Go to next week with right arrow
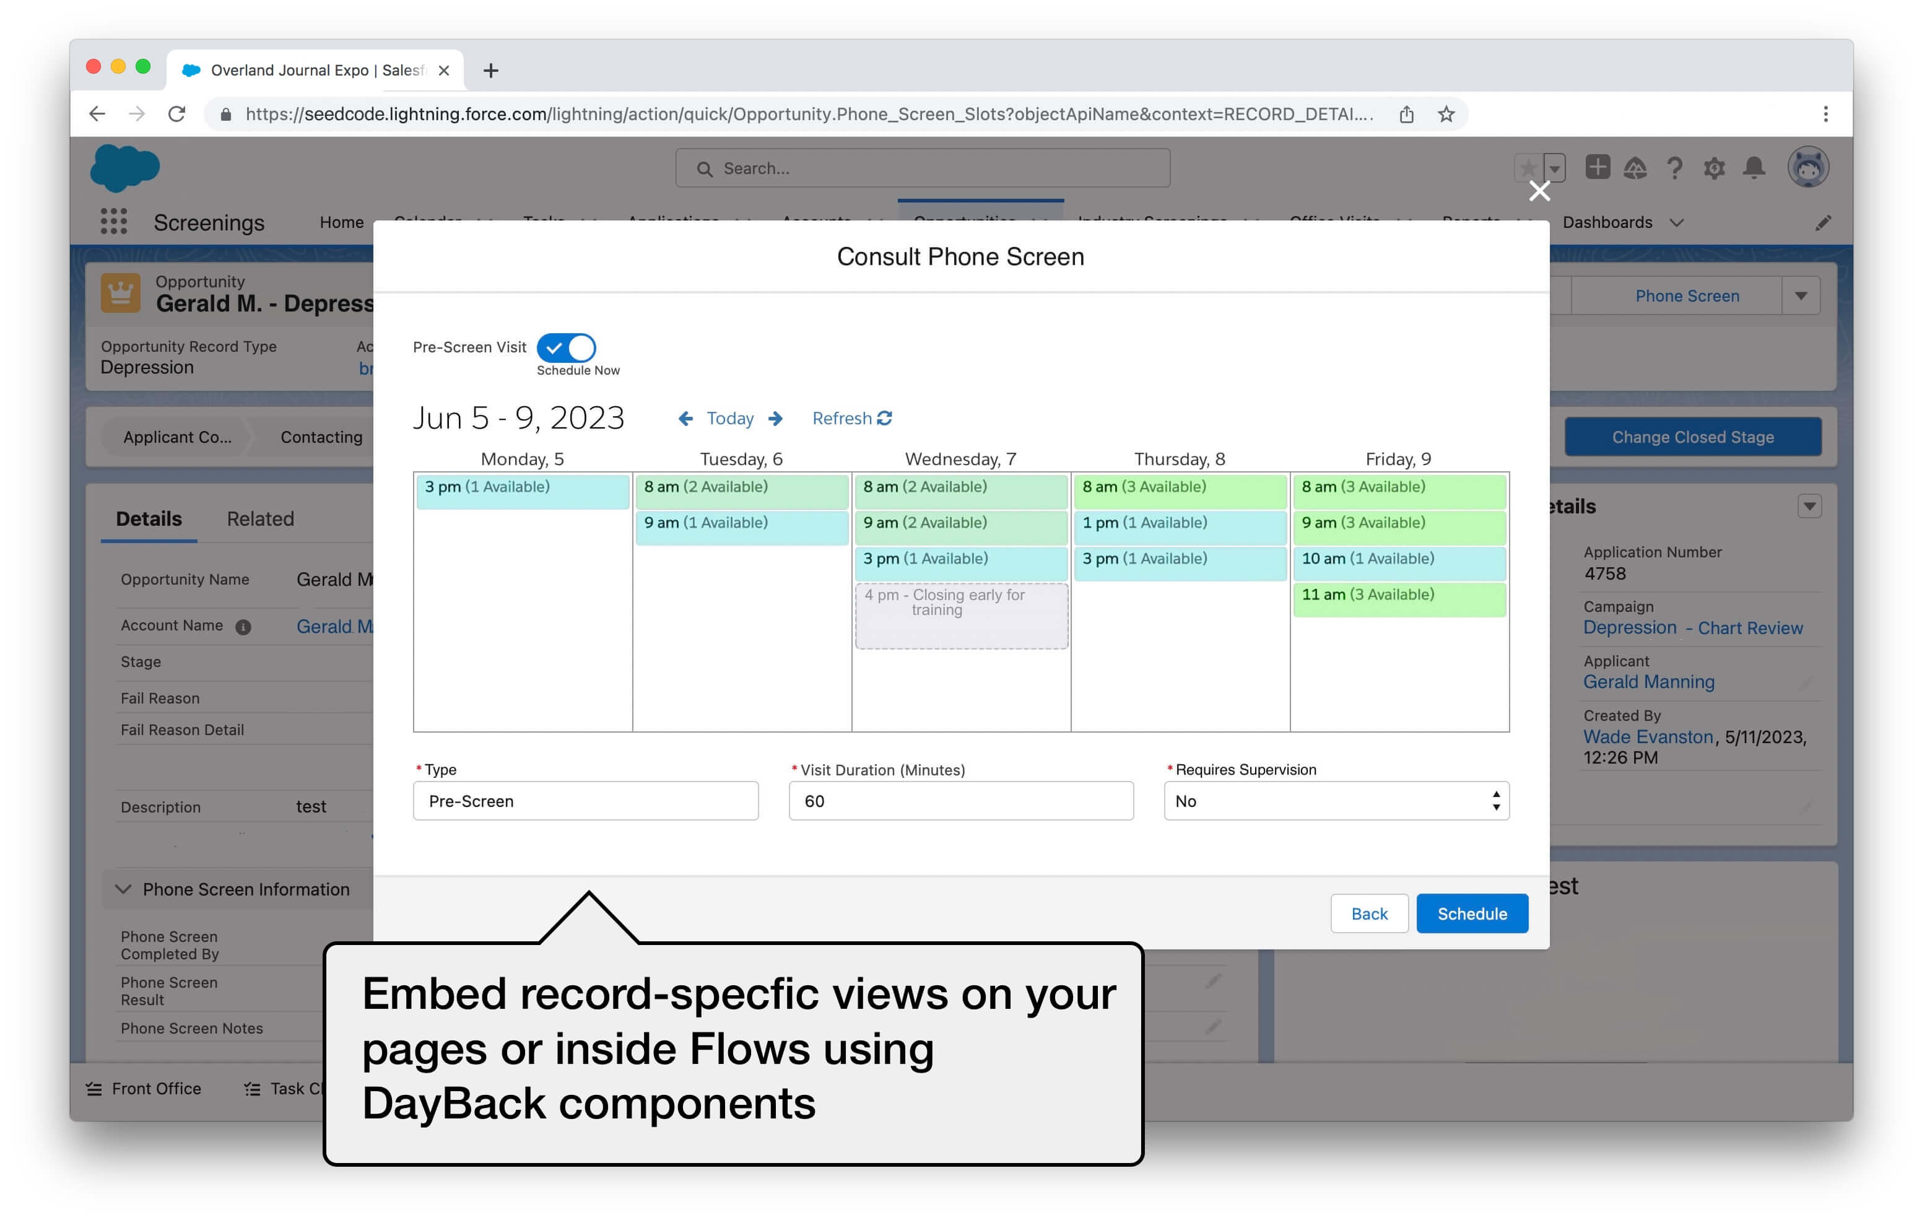Viewport: 1922px width, 1220px height. (x=775, y=419)
